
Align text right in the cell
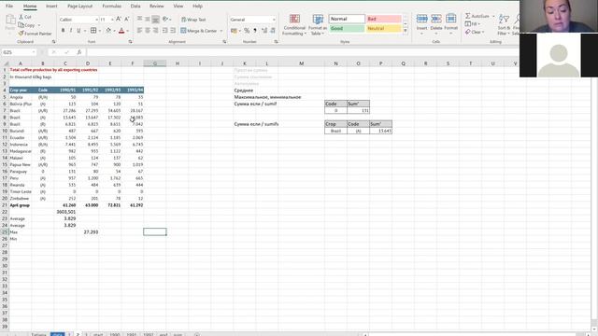click(155, 31)
